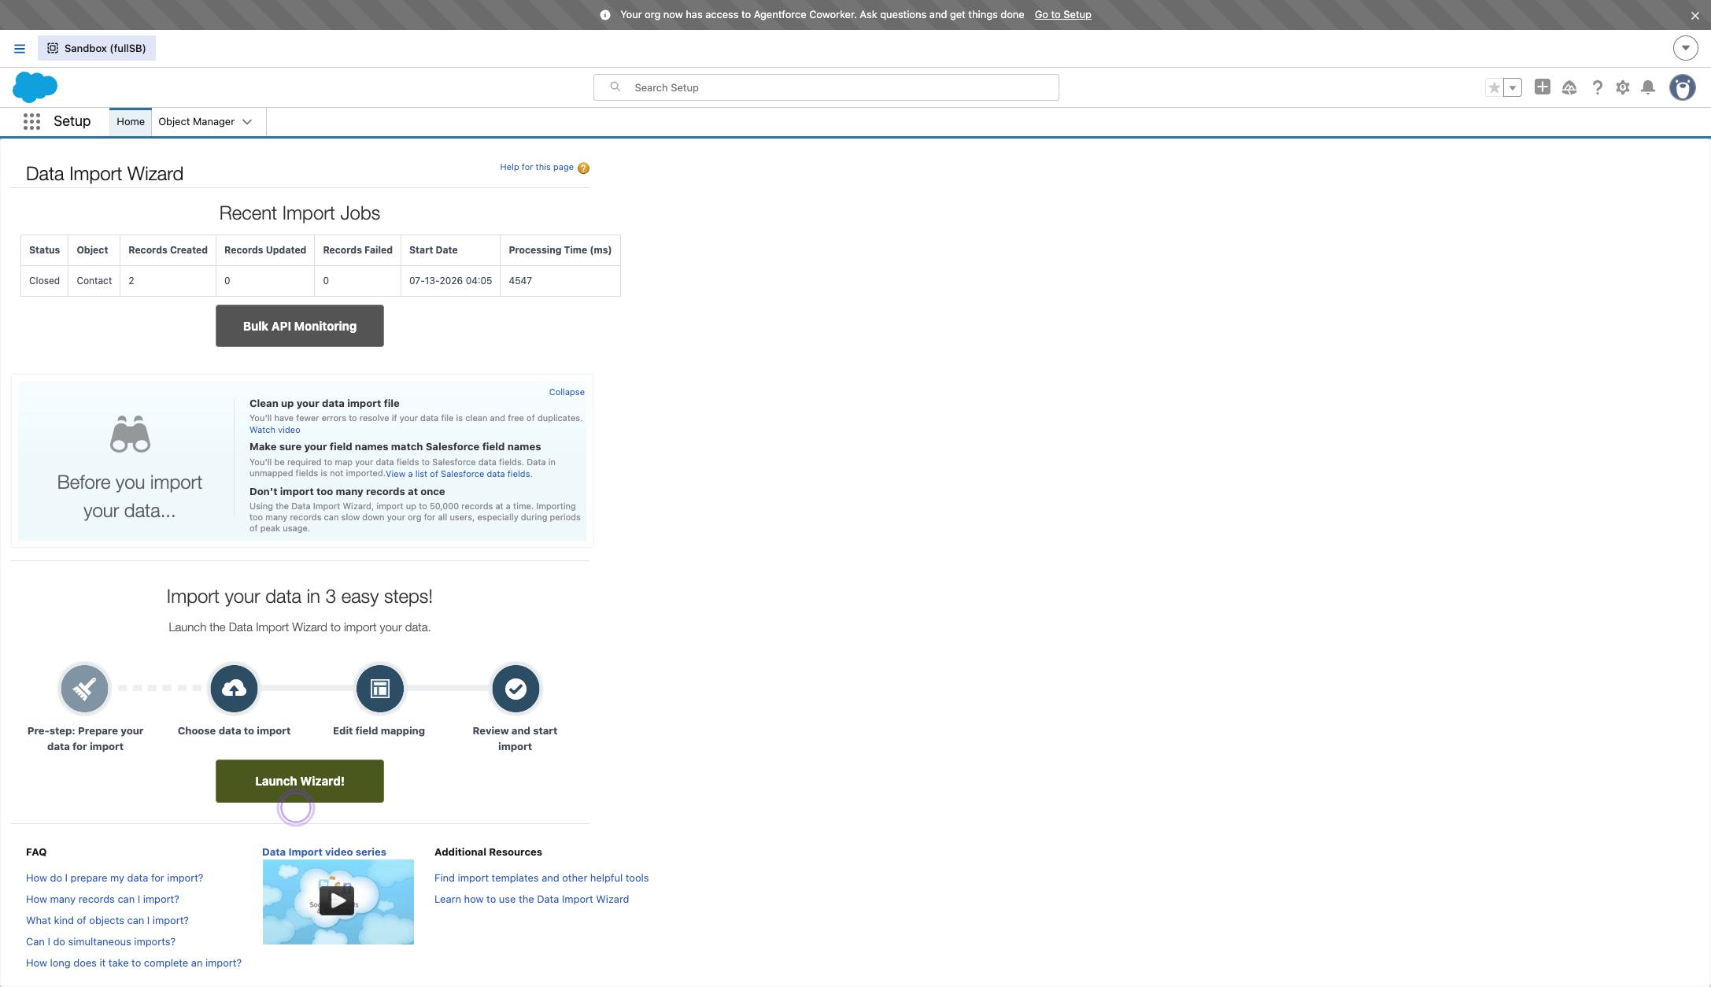
Task: Click the Search Setup magnifier icon
Action: click(x=615, y=87)
